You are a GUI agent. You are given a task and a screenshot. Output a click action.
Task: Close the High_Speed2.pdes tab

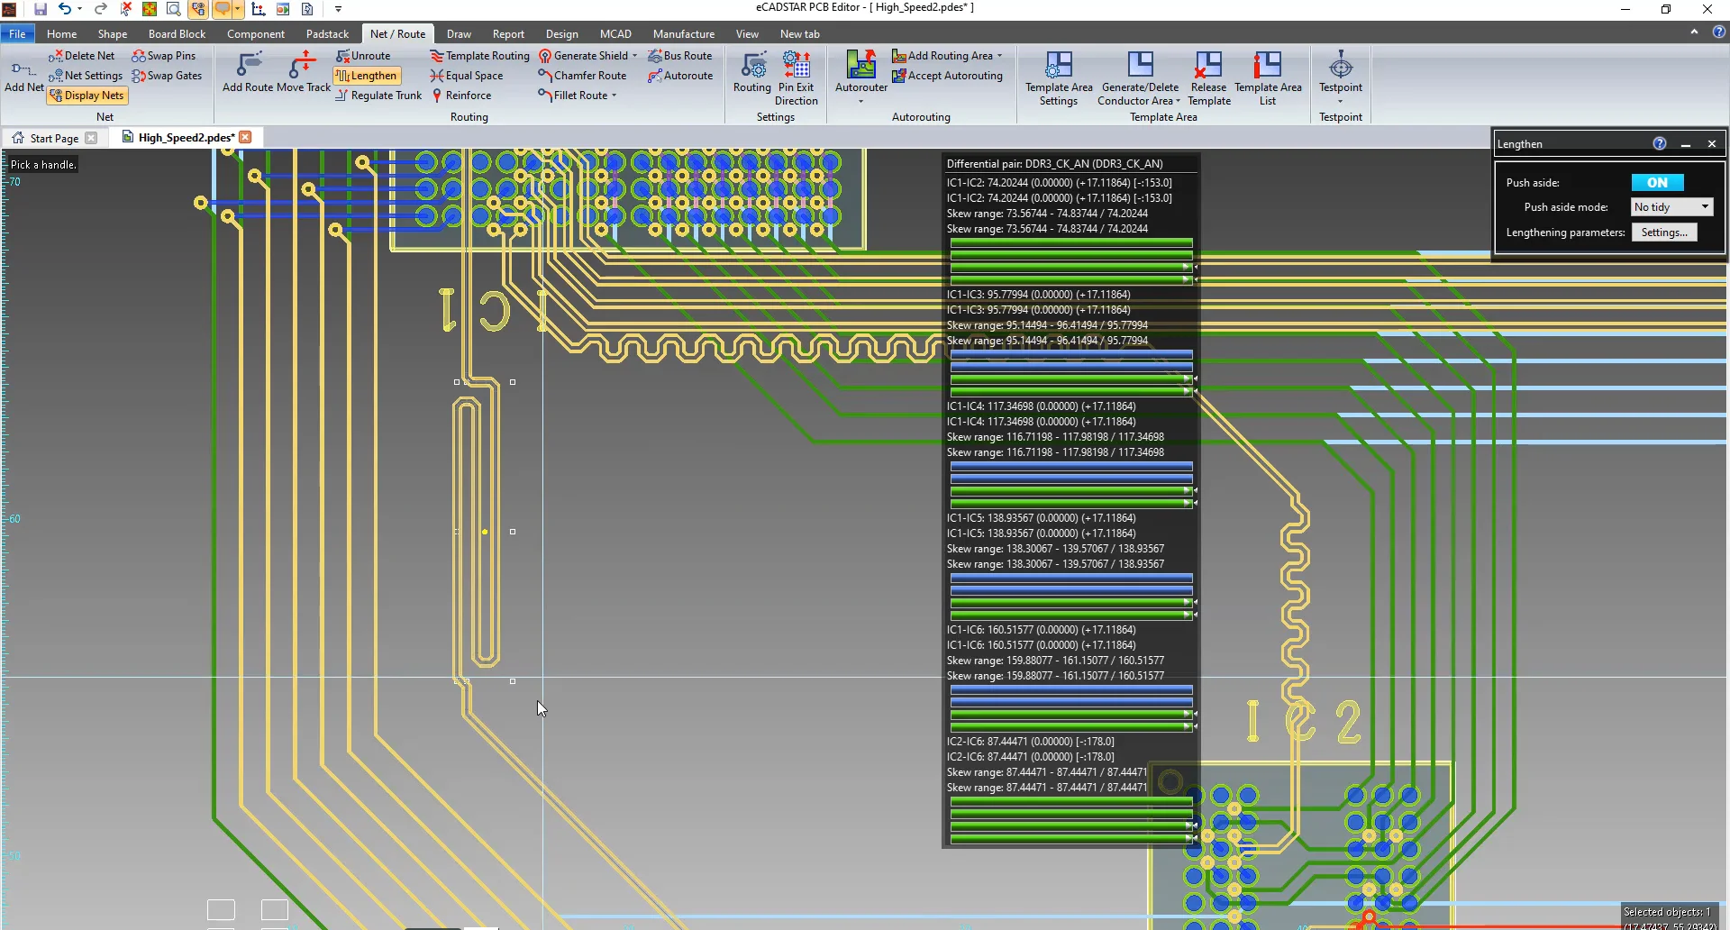(245, 137)
